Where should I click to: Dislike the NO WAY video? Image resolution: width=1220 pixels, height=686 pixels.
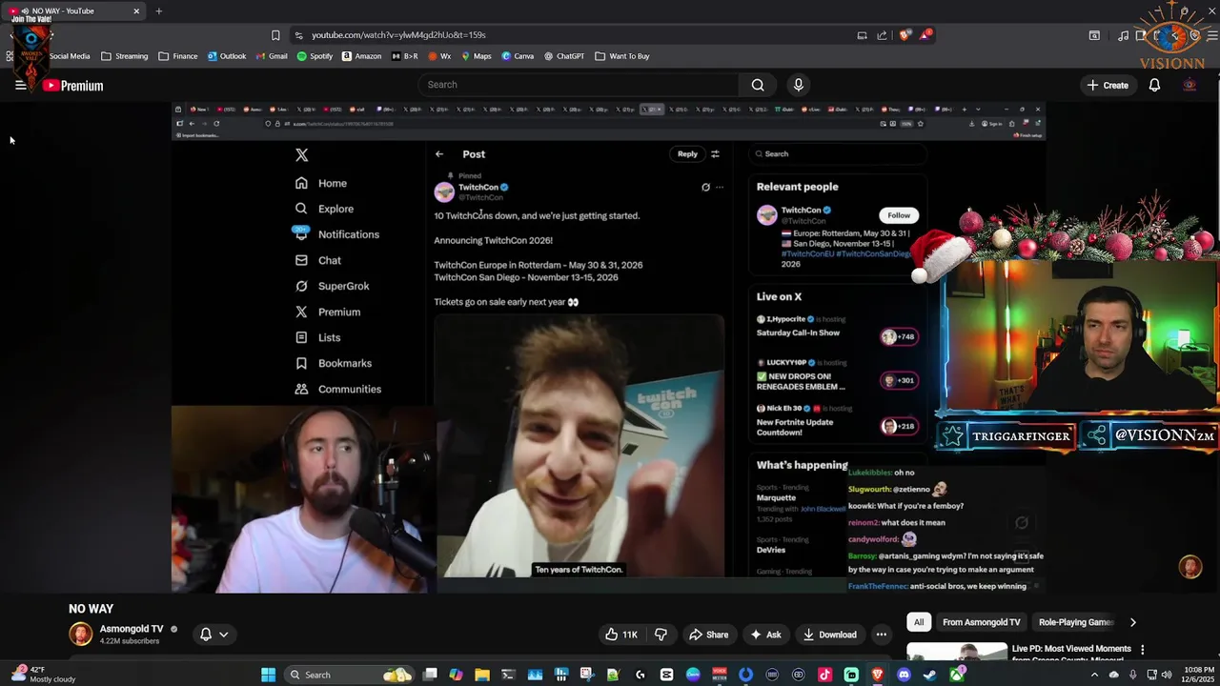click(661, 635)
